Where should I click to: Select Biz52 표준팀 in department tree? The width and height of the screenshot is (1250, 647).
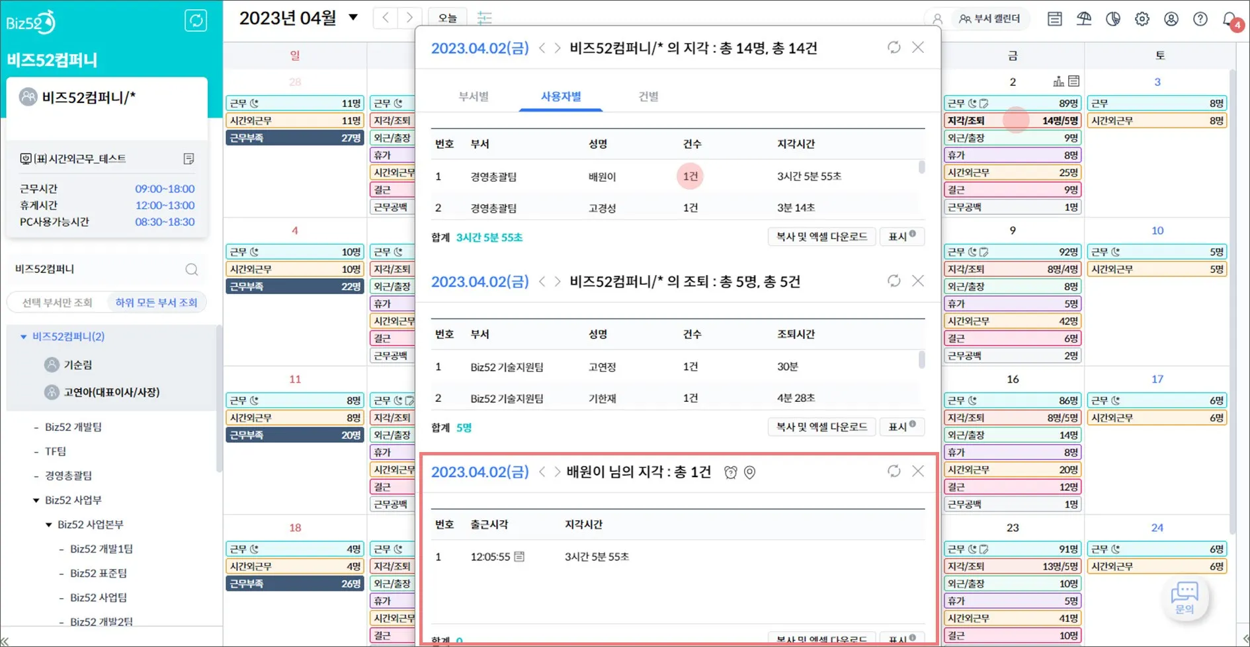[x=99, y=573]
